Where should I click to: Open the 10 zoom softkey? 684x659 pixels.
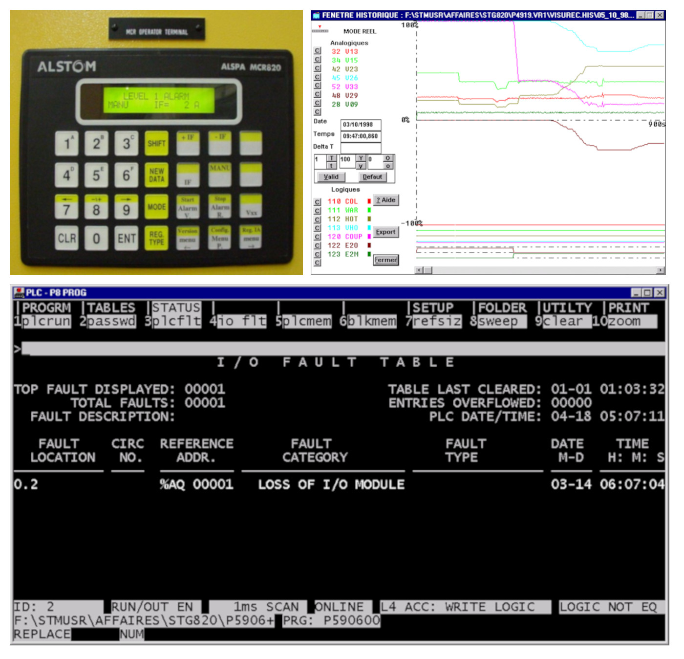point(624,321)
